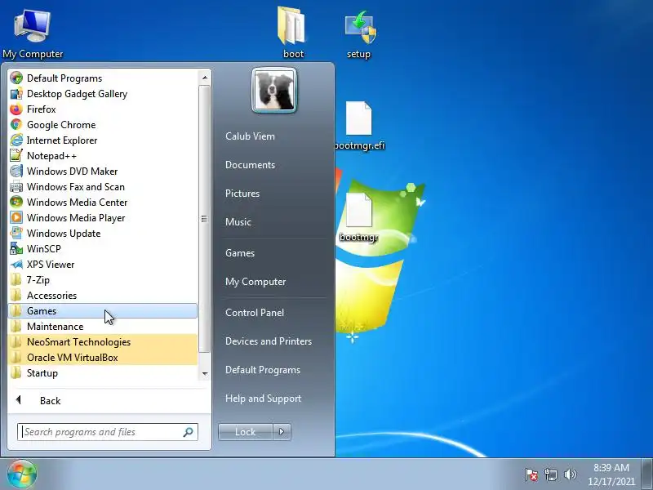The height and width of the screenshot is (490, 653).
Task: Expand the Maintenance folder
Action: click(x=103, y=326)
